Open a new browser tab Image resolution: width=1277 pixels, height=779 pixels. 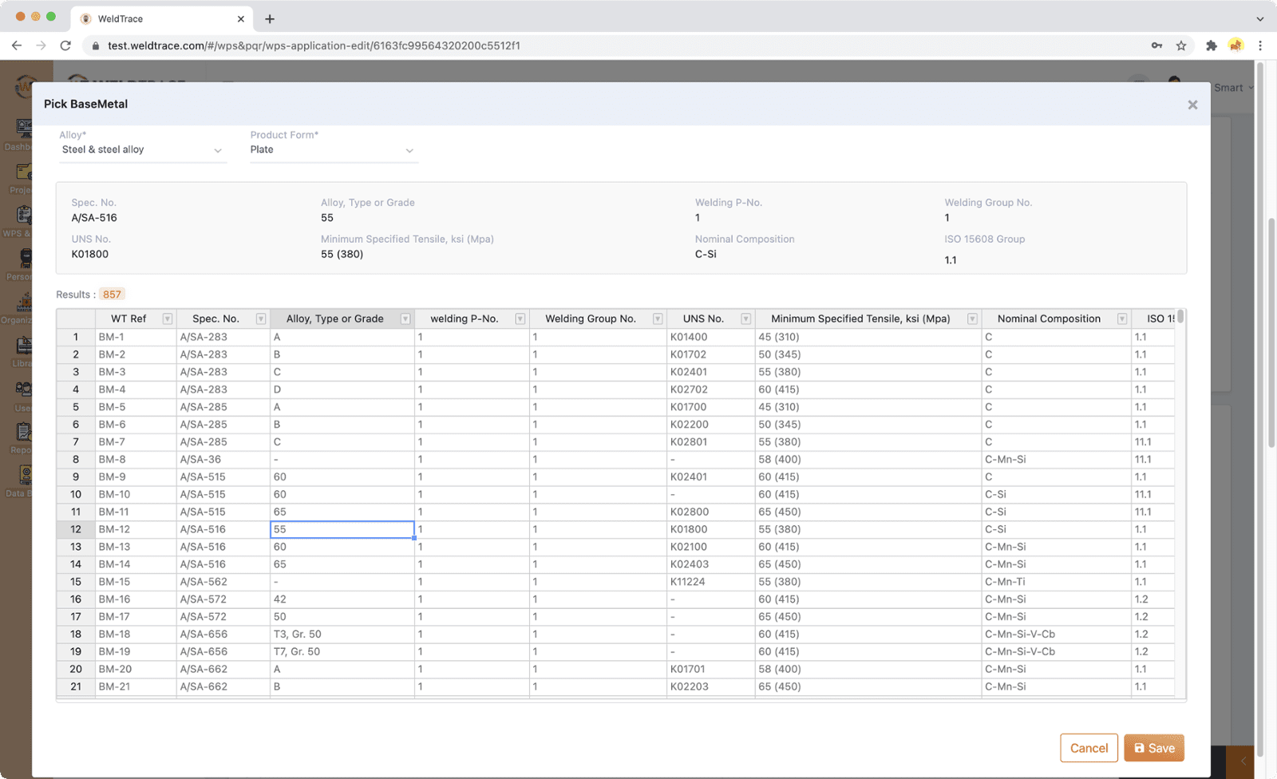click(x=270, y=18)
